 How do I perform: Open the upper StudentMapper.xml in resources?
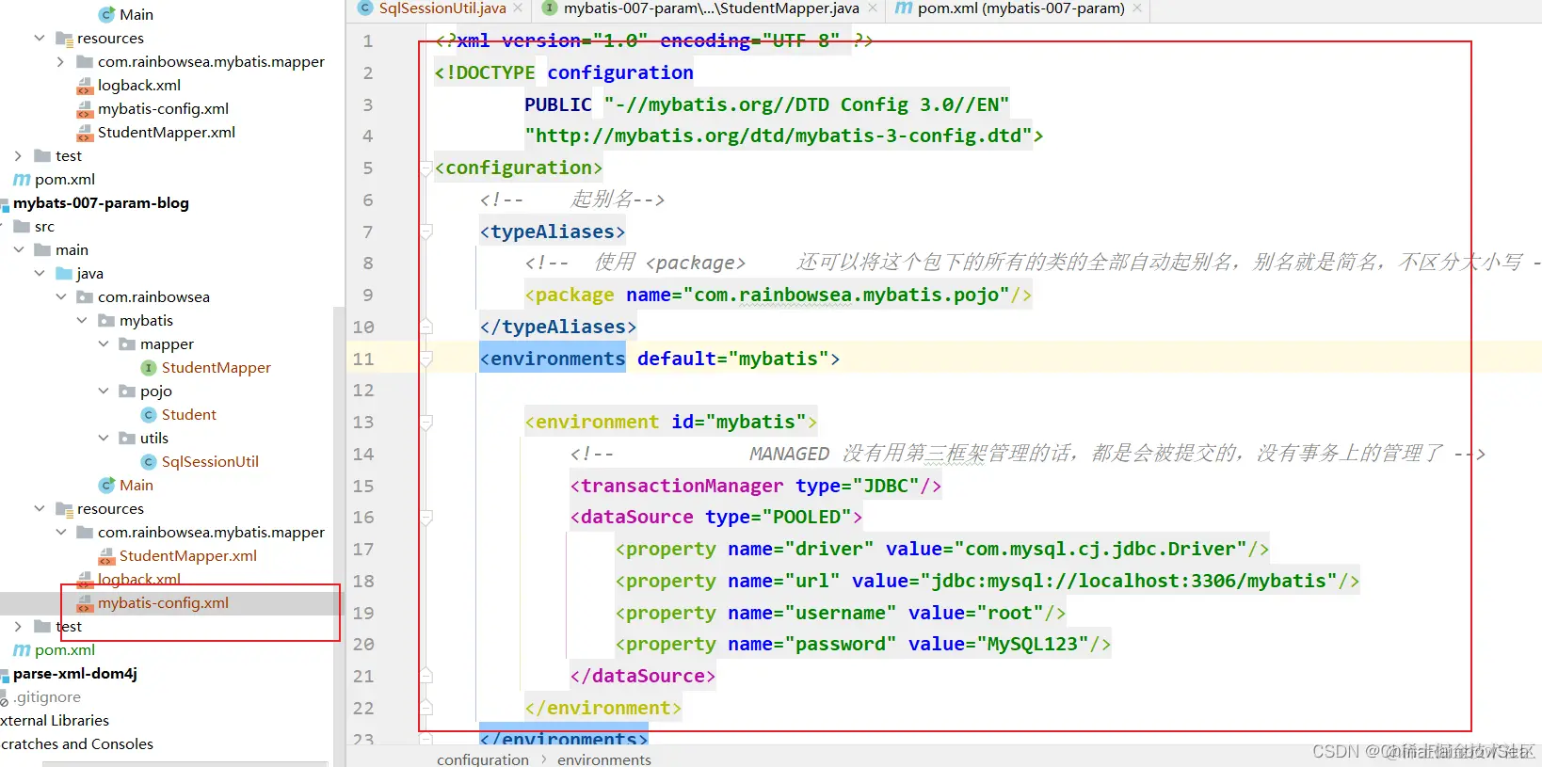click(x=166, y=132)
